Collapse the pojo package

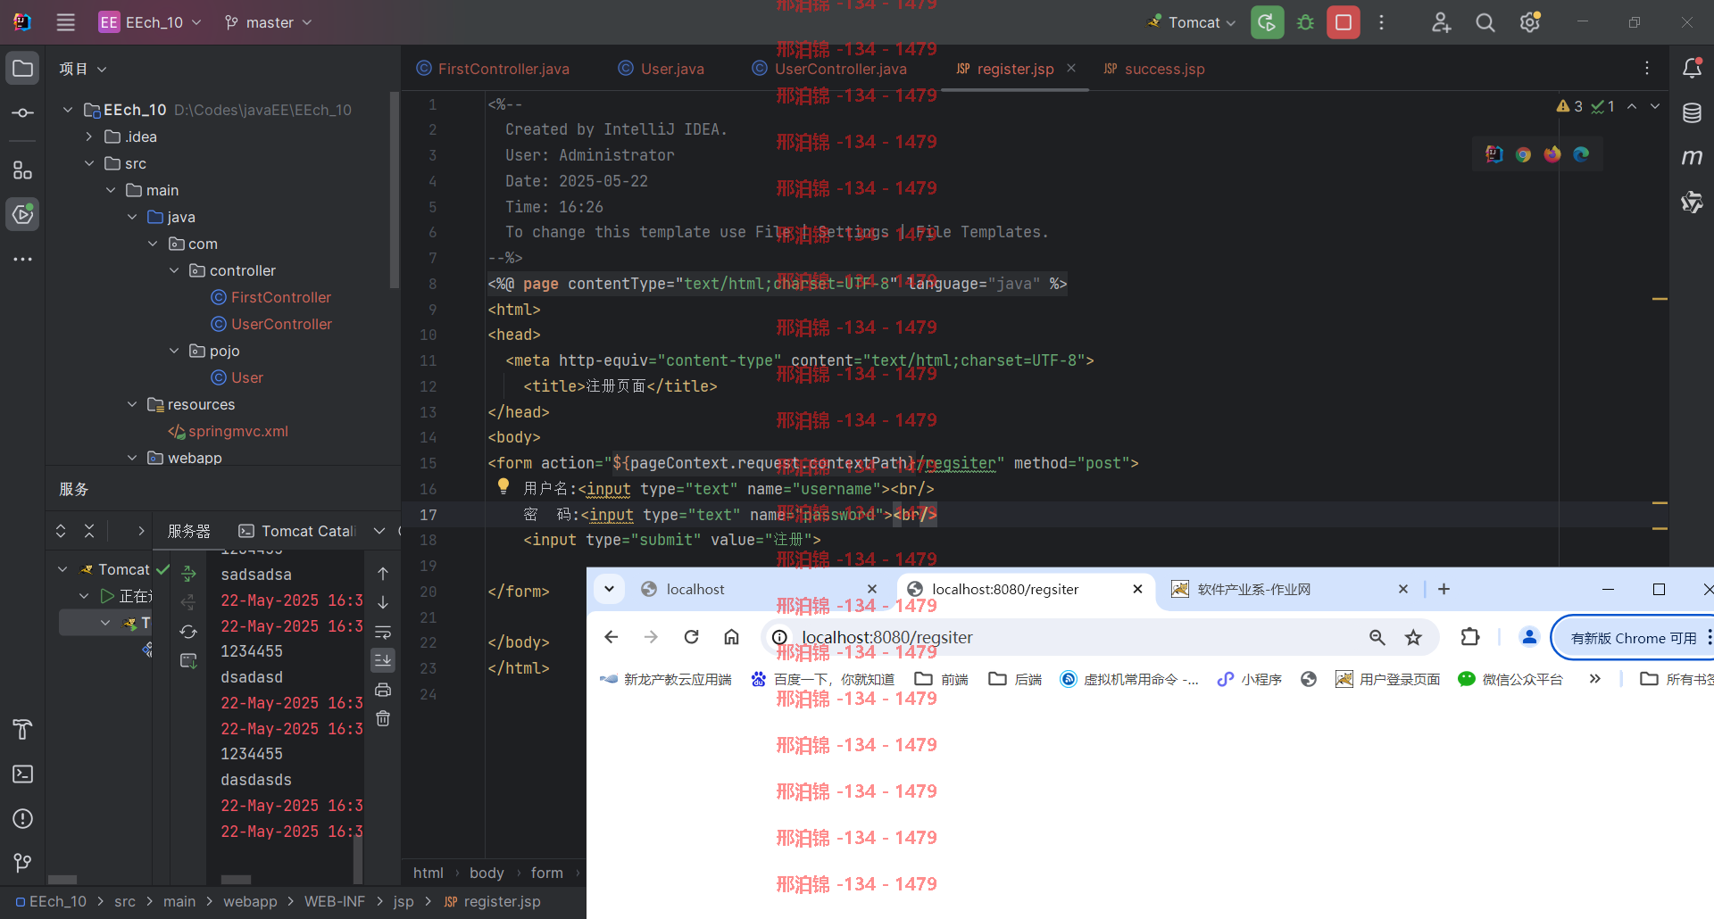pos(174,351)
